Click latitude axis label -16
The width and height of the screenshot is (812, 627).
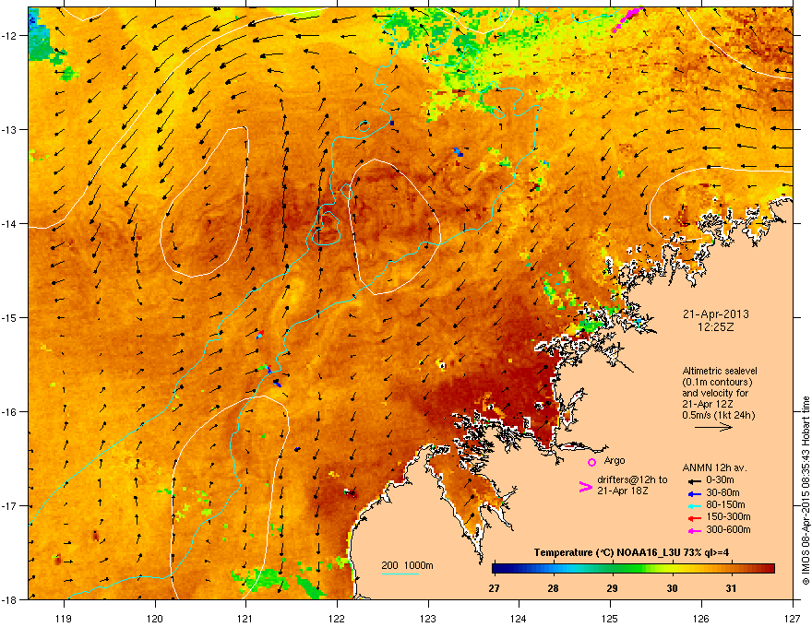[10, 411]
